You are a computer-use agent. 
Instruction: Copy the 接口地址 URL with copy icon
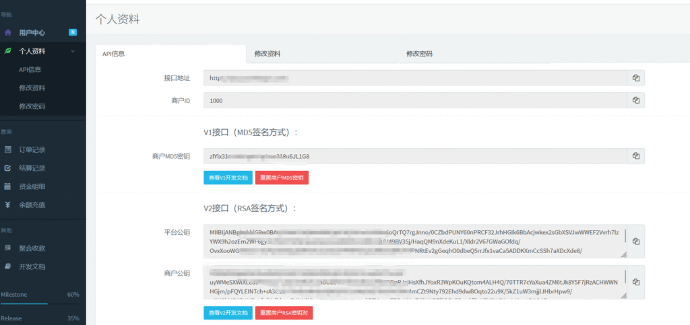pyautogui.click(x=635, y=78)
